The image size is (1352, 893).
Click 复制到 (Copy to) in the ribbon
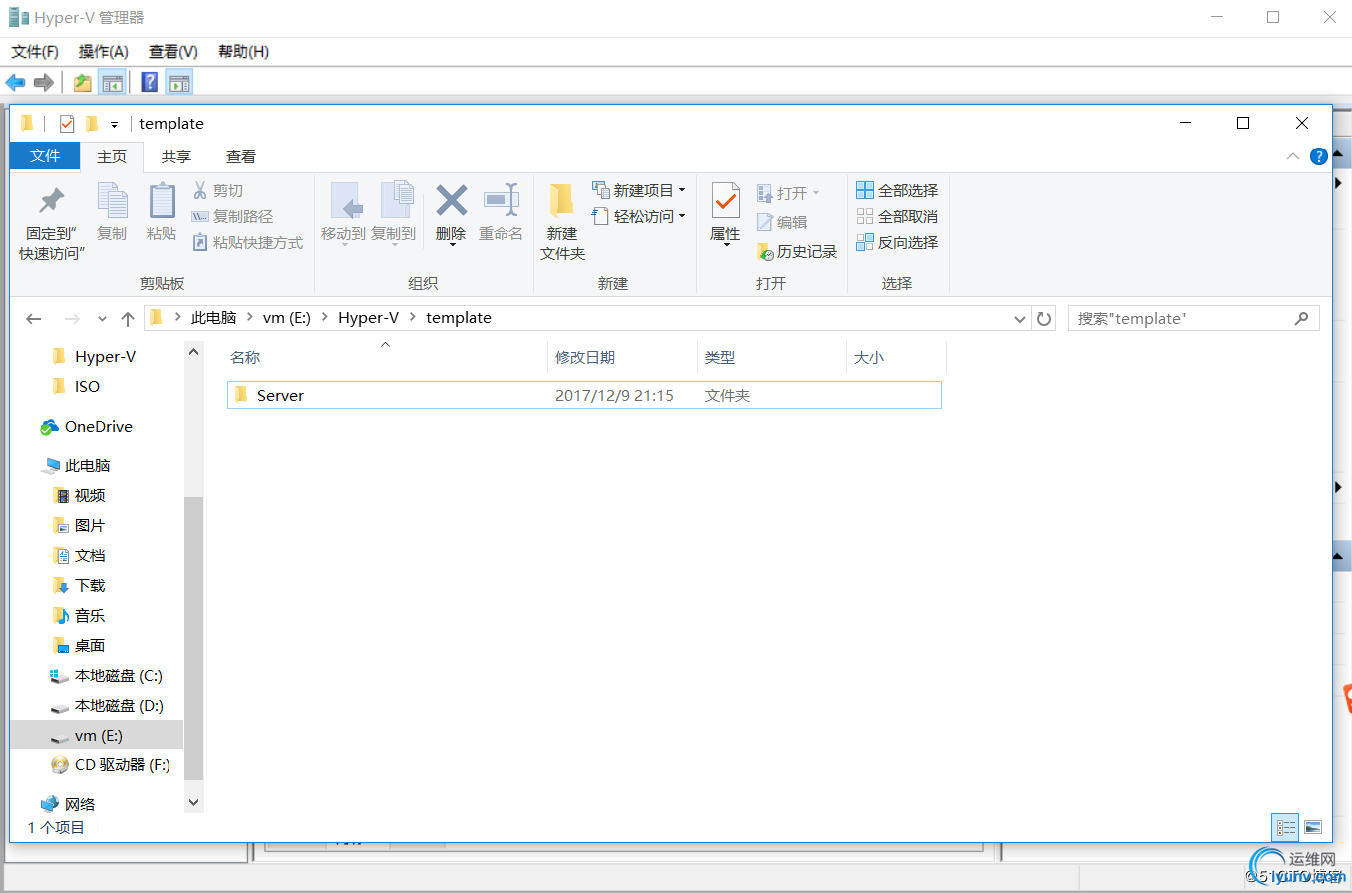coord(394,214)
